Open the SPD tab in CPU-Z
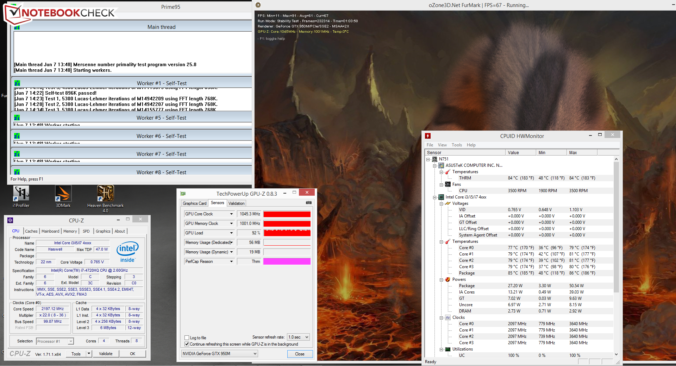676x366 pixels. (86, 231)
